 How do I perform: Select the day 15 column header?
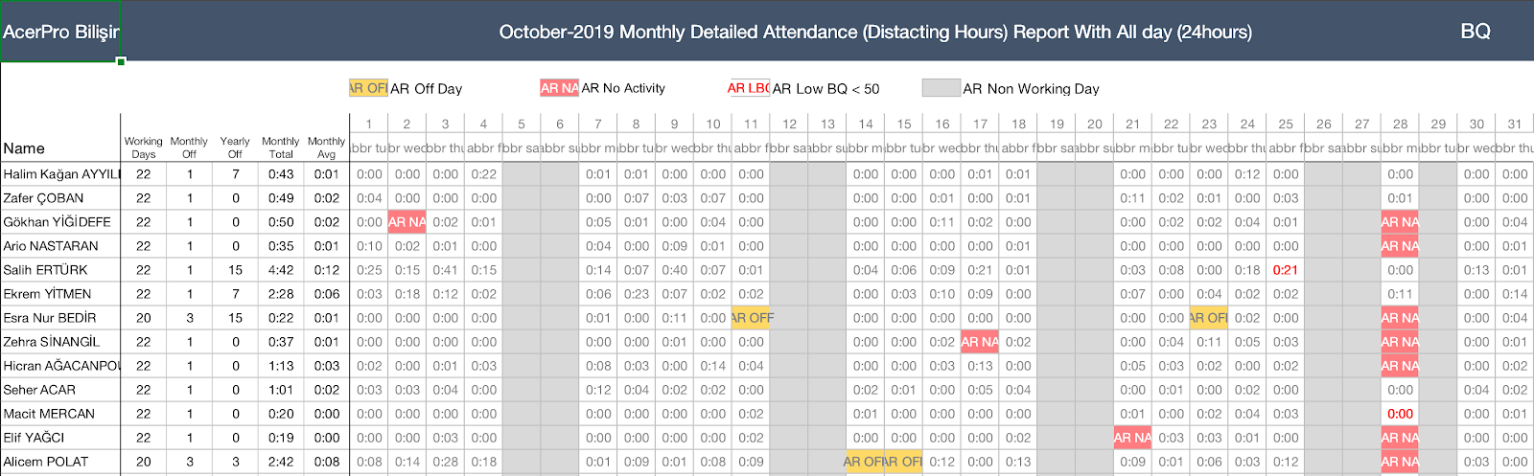904,125
